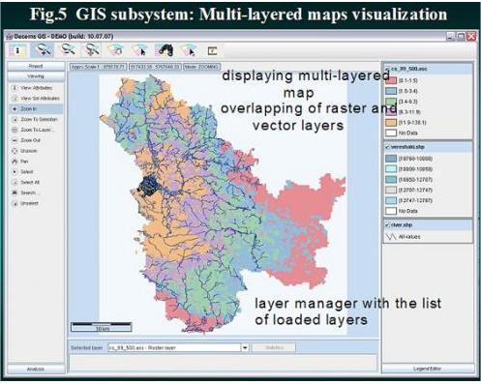Toggle the middle .shp polygon layer checkbox
This screenshot has height=384, width=481.
point(387,147)
